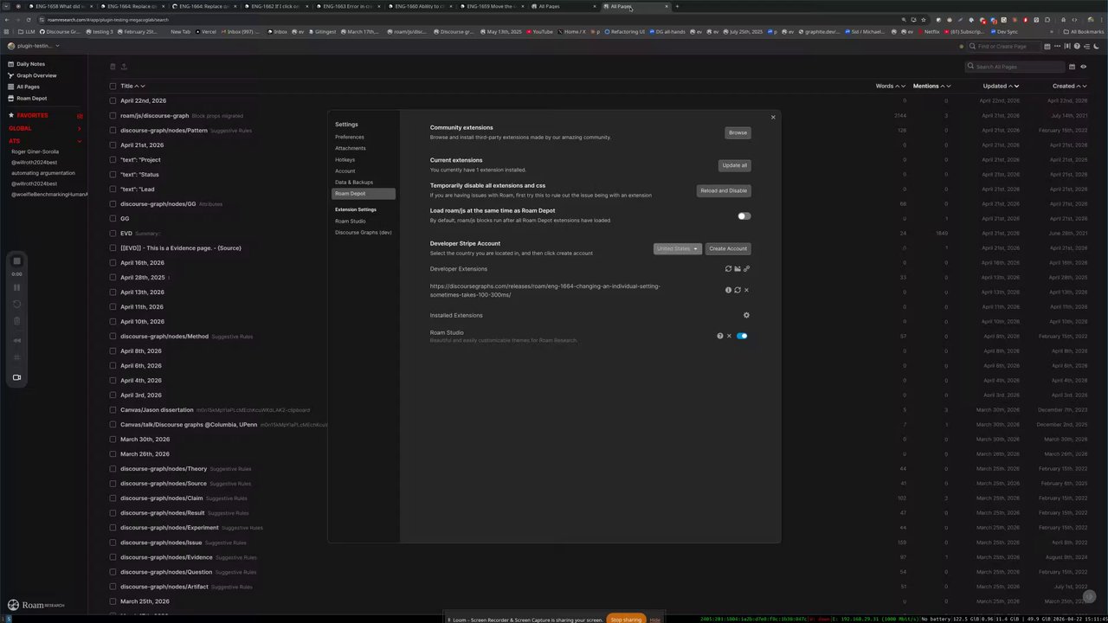Stop the Loom recording with the square button
This screenshot has width=1108, height=623.
[x=16, y=261]
